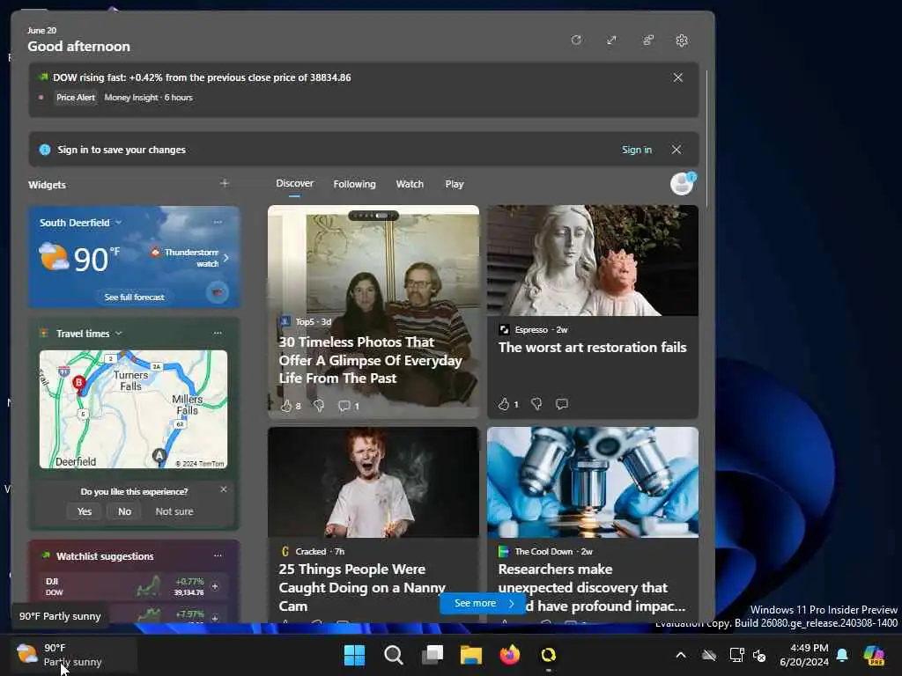902x676 pixels.
Task: Choose Not sure for experience
Action: (x=174, y=511)
